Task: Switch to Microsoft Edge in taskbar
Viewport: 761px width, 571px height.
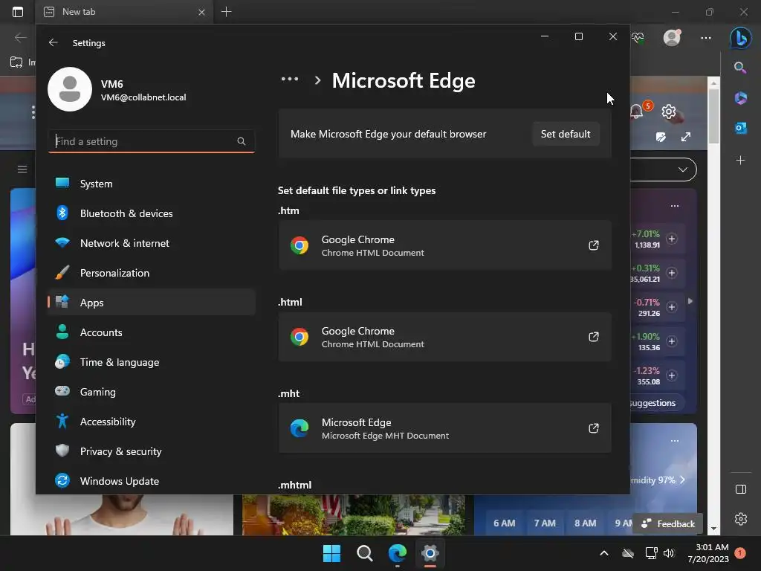Action: coord(397,553)
